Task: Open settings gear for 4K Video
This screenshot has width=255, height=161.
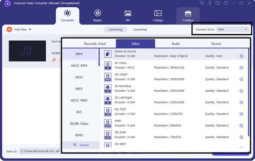Action: tap(241, 68)
